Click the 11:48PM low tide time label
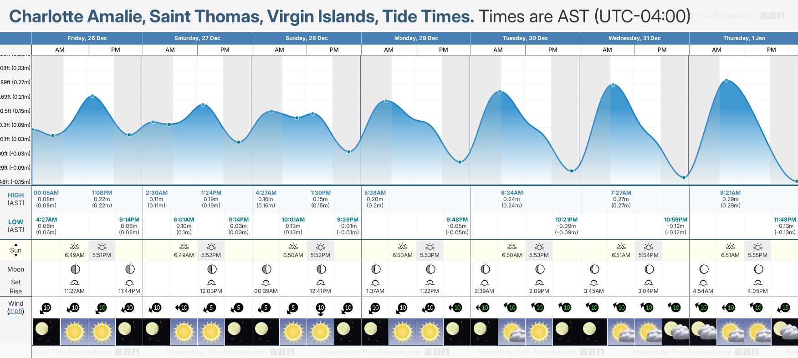 (785, 220)
